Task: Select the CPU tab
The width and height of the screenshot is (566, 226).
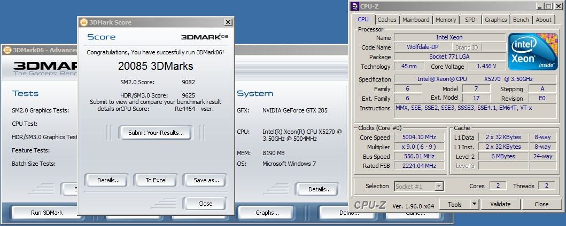Action: 363,19
